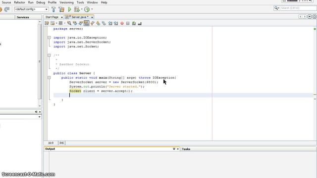Show the opened documents list dropdown
The height and width of the screenshot is (178, 317).
(x=310, y=17)
